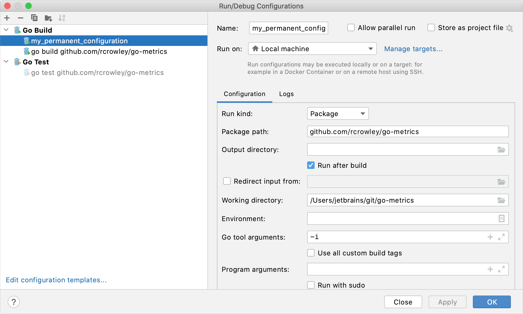Click the copy configuration icon
Screen dimensions: 523x314
click(x=34, y=18)
